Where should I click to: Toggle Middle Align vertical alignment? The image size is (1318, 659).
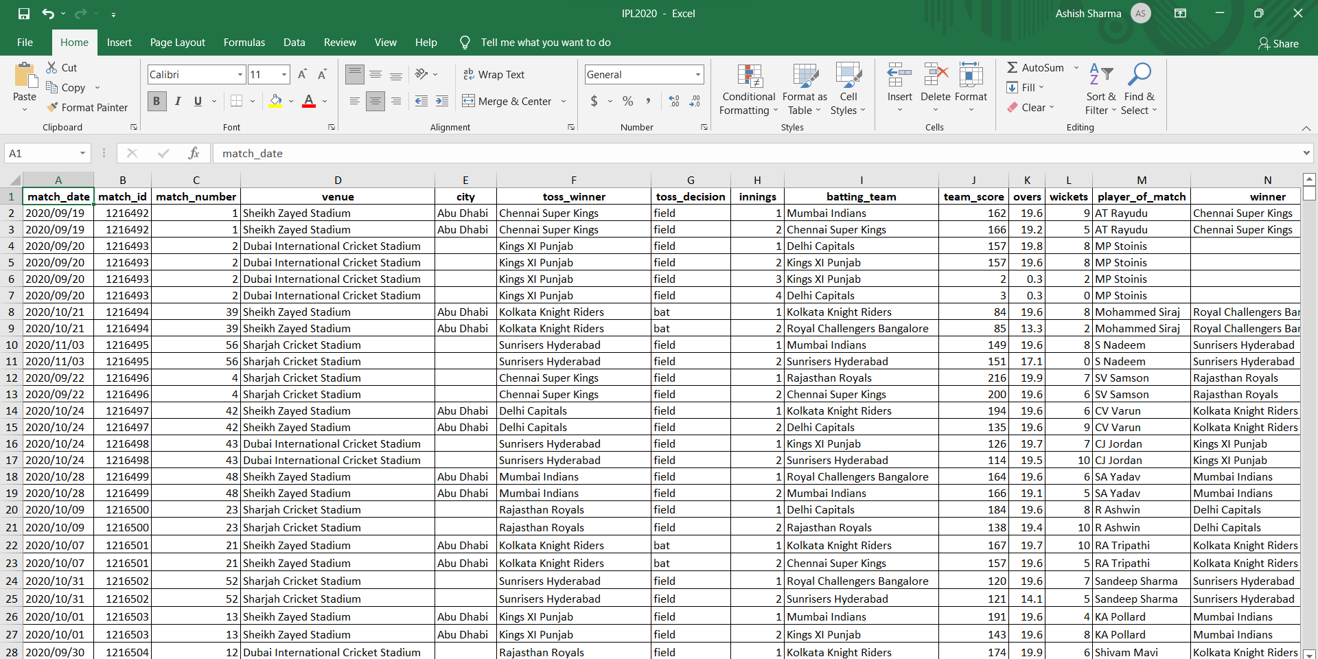point(375,74)
